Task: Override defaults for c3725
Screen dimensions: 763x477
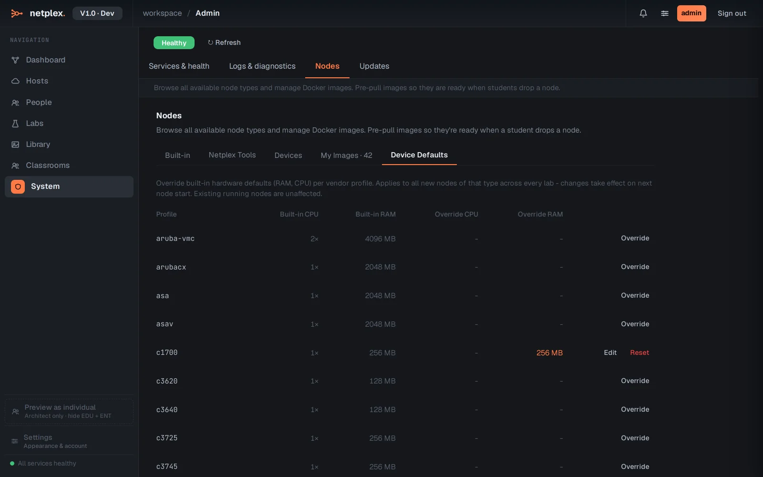Action: pyautogui.click(x=635, y=438)
